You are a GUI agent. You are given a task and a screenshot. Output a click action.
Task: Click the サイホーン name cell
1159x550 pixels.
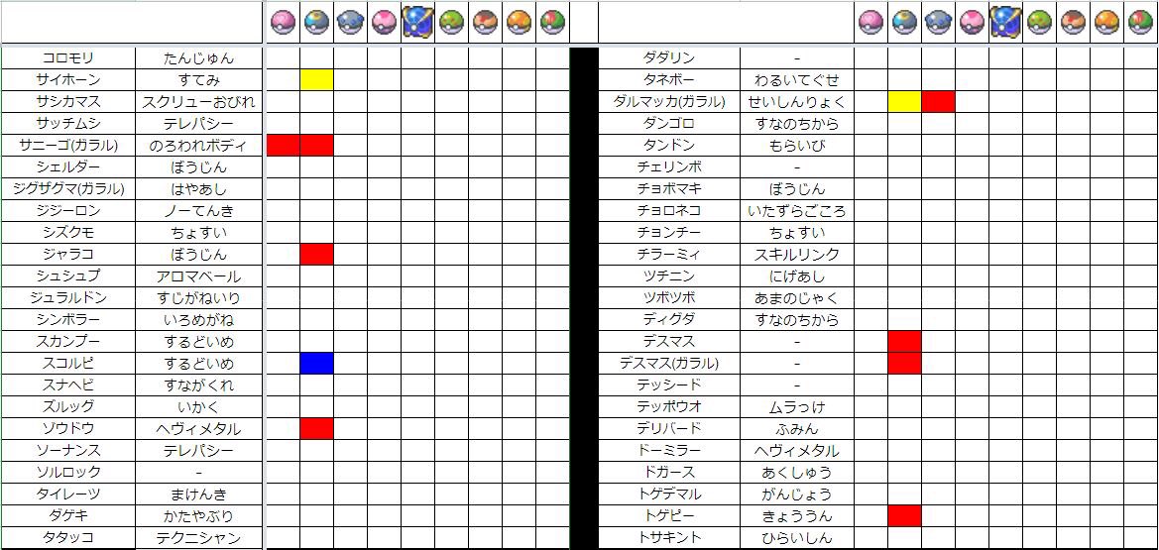point(68,80)
